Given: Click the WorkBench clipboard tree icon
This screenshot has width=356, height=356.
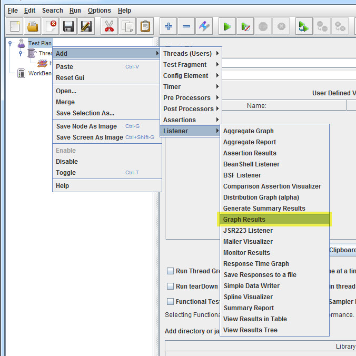Looking at the screenshot, I should click(22, 73).
